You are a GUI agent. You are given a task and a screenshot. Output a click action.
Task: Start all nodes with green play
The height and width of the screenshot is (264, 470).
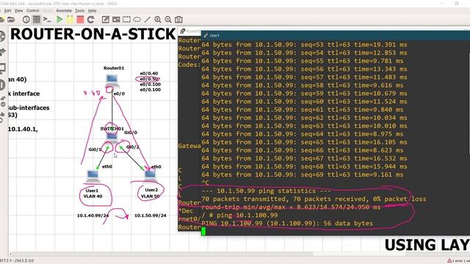[x=59, y=20]
